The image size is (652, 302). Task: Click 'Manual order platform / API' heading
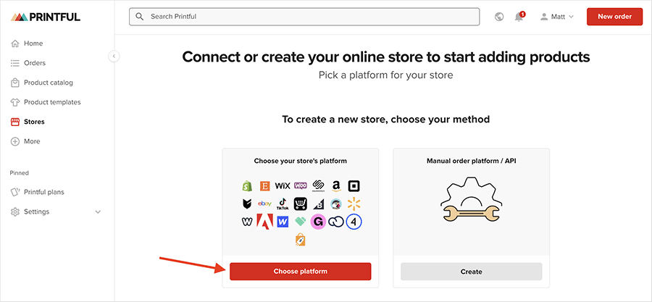(x=471, y=160)
